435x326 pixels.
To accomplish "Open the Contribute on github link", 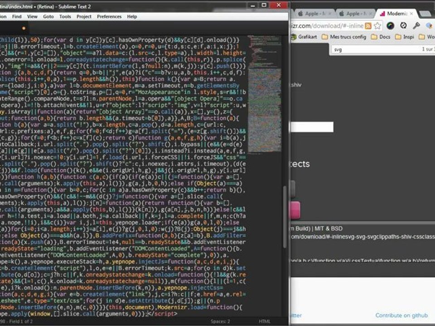I will click(x=401, y=315).
